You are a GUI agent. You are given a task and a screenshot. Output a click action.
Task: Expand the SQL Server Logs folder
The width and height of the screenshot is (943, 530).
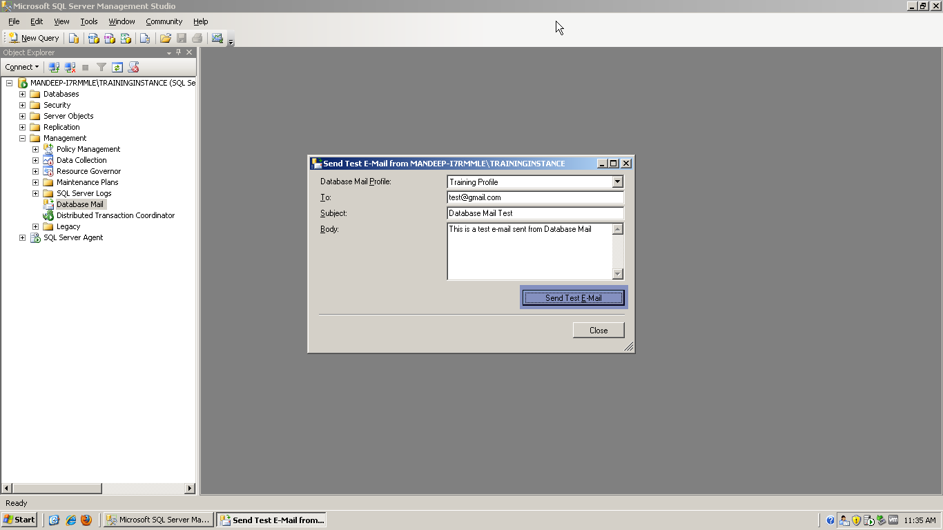(x=35, y=193)
